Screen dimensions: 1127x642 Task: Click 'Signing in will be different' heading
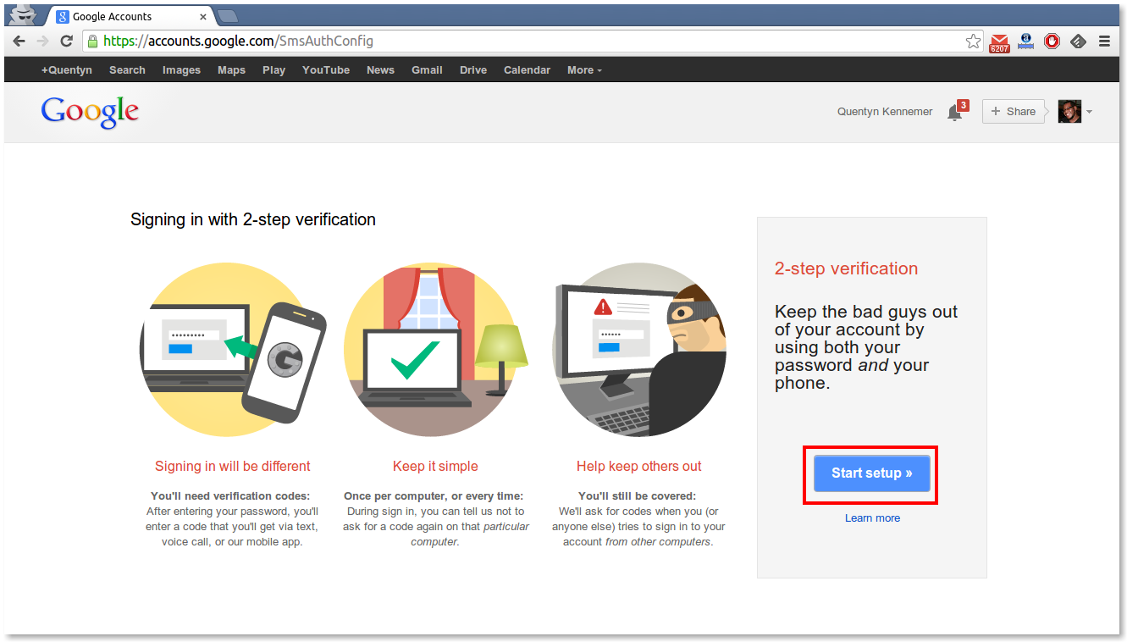pyautogui.click(x=233, y=466)
